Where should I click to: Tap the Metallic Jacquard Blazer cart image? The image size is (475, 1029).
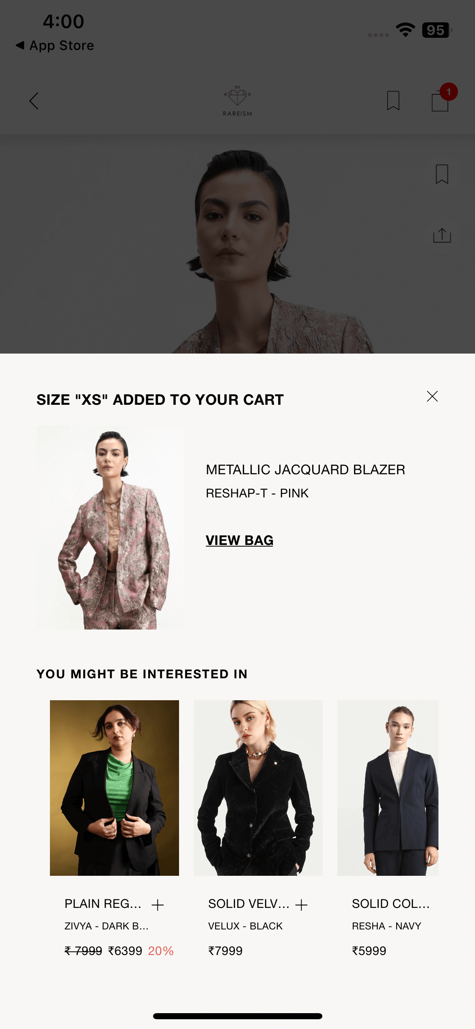click(x=110, y=528)
